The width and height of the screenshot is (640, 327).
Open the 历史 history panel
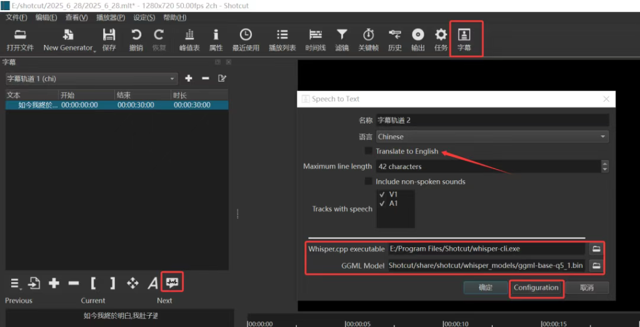click(395, 40)
